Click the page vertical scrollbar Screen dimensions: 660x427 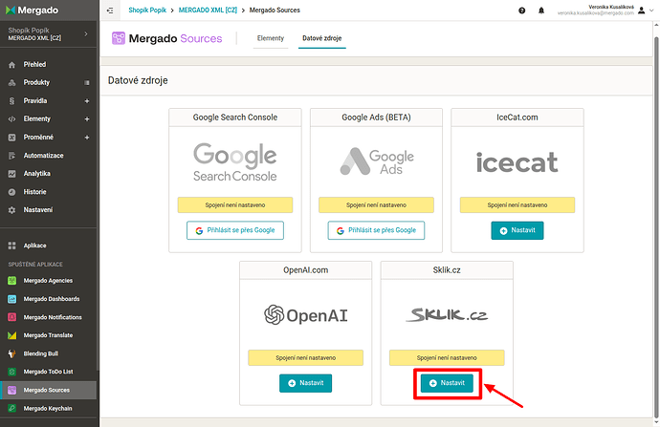coord(656,227)
